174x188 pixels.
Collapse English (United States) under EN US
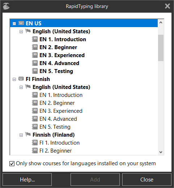21,31
